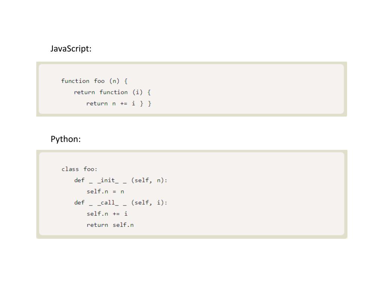Image resolution: width=383 pixels, height=287 pixels.
Task: Click the '__init__ (self, n):' definition line
Action: pos(121,180)
